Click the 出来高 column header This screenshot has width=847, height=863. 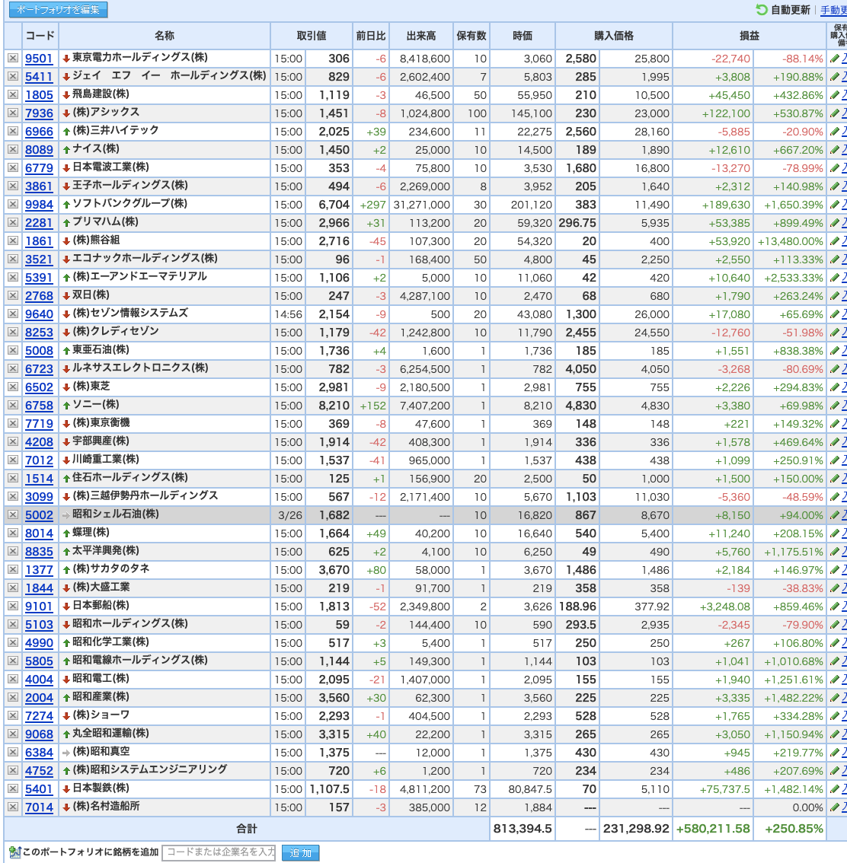(x=421, y=36)
